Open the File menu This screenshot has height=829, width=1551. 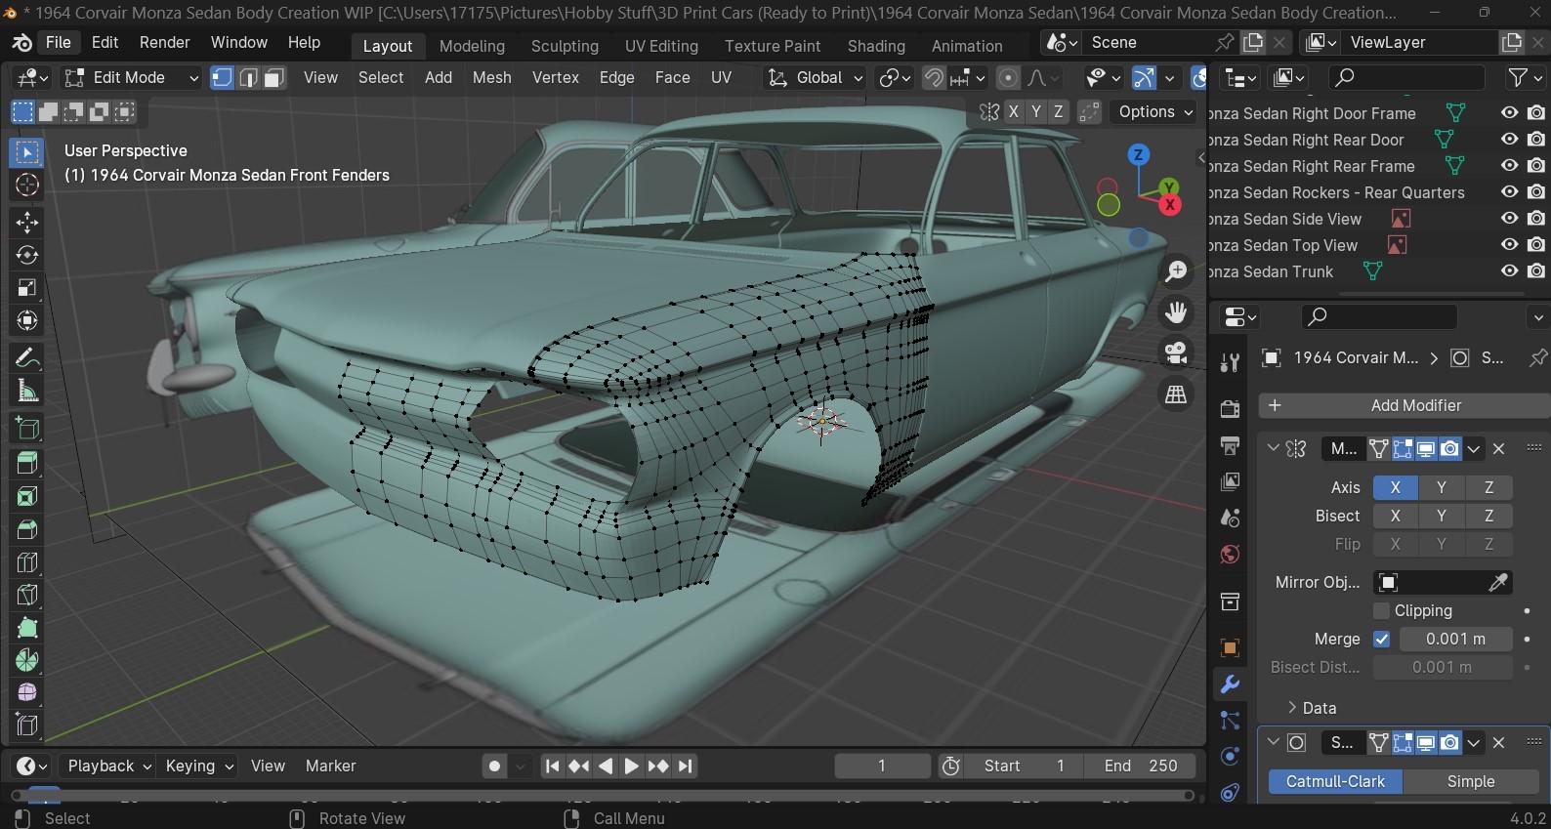tap(59, 43)
